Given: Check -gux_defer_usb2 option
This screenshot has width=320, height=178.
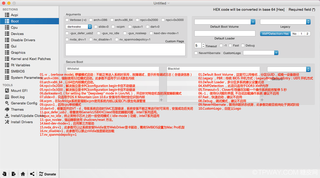Looking at the screenshot, I should (67, 33).
